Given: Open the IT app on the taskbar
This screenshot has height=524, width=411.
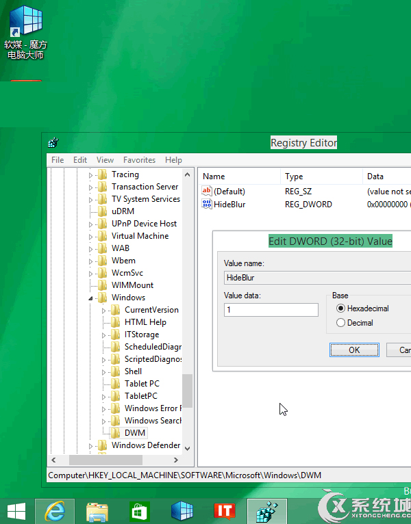Looking at the screenshot, I should pyautogui.click(x=225, y=511).
